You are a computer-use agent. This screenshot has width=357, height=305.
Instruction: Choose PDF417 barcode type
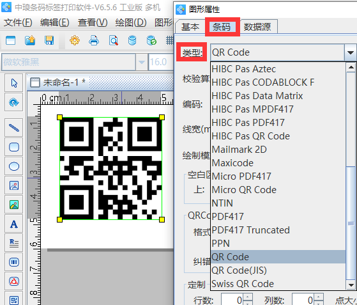278,217
